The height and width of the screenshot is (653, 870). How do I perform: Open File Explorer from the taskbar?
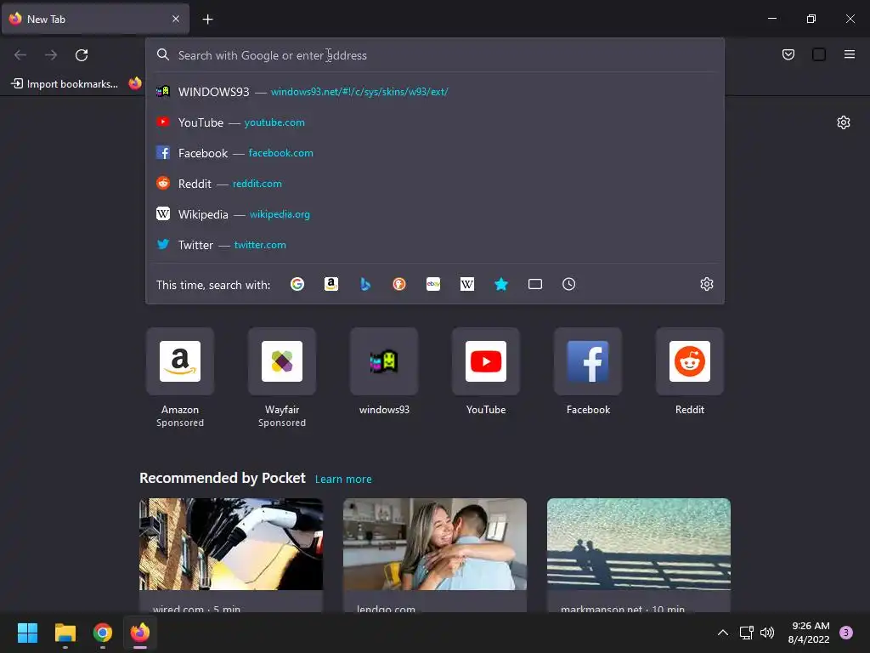(65, 633)
